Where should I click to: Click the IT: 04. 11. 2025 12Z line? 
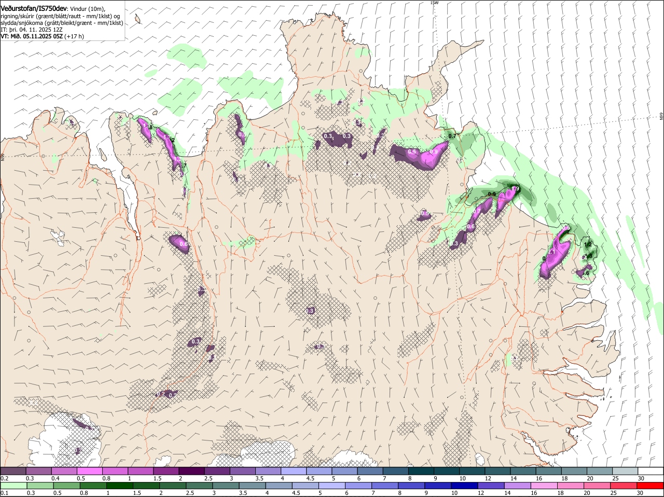point(32,30)
